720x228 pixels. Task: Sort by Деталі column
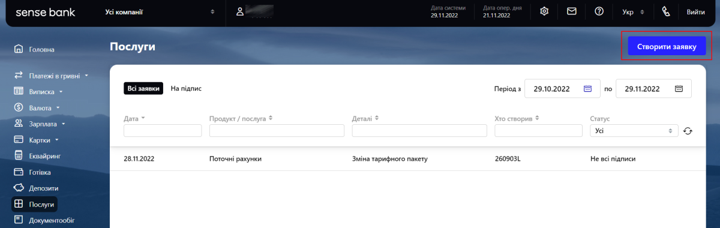pyautogui.click(x=376, y=118)
